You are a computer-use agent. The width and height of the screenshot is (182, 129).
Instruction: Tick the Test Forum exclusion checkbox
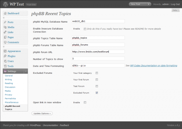coord(97,86)
